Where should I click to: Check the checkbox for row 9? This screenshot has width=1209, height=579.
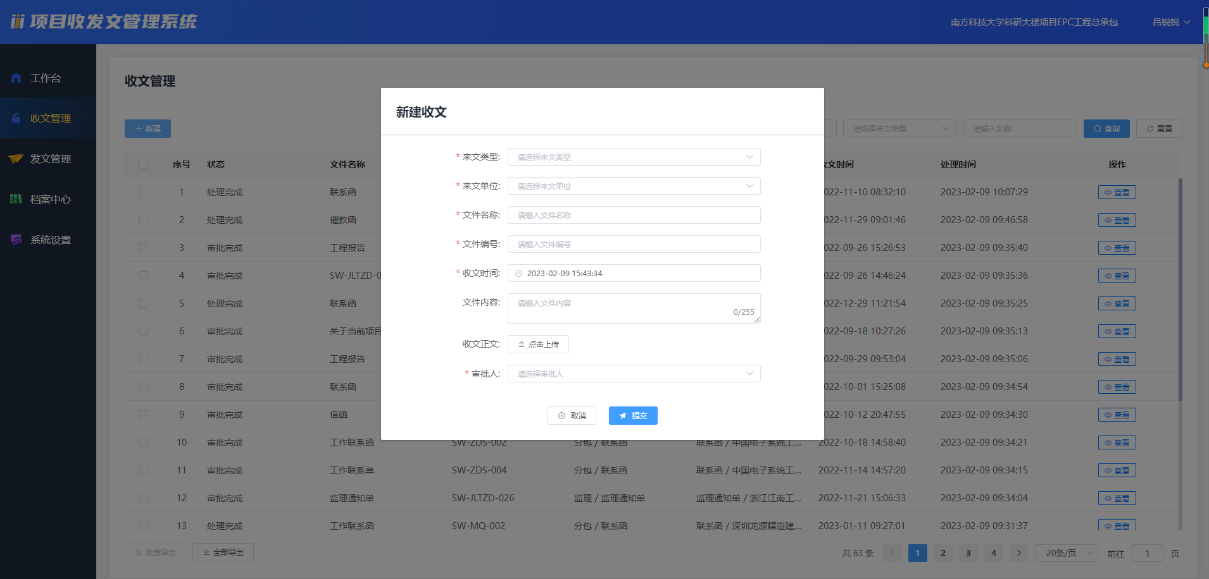144,415
